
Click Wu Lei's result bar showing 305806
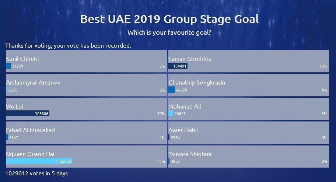click(28, 114)
